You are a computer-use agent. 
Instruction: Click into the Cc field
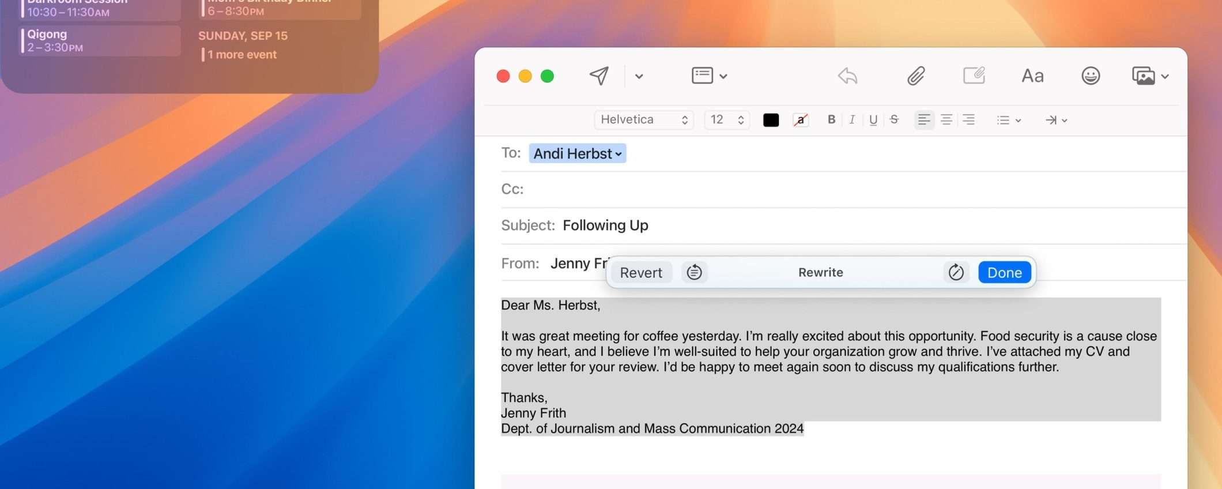[844, 189]
